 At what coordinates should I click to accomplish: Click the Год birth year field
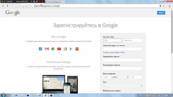[x=136, y=77]
